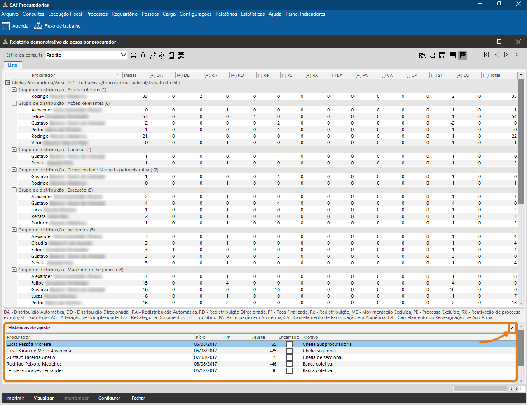Click the trash delete style icon
Screen dimensions: 527x405
coord(143,56)
